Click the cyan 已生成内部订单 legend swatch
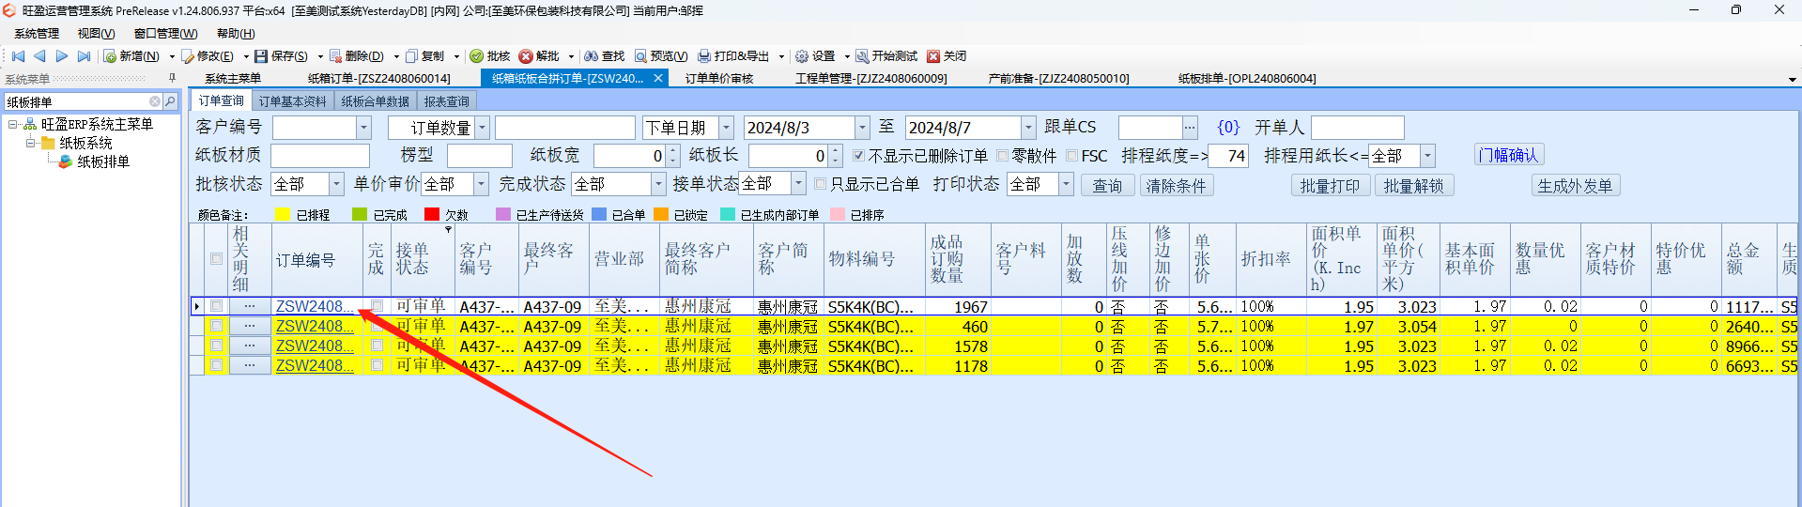This screenshot has height=507, width=1802. click(727, 215)
